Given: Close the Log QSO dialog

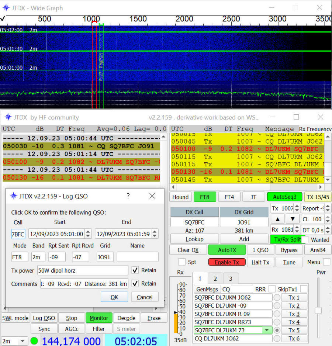Looking at the screenshot, I should coord(152,196).
